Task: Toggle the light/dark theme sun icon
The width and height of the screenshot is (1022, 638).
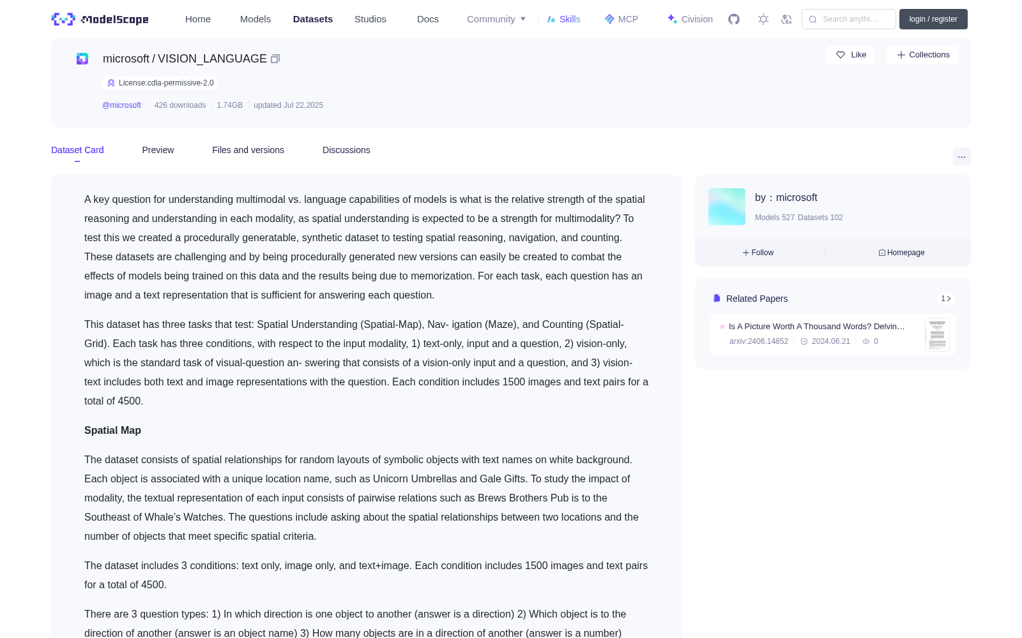Action: click(763, 19)
